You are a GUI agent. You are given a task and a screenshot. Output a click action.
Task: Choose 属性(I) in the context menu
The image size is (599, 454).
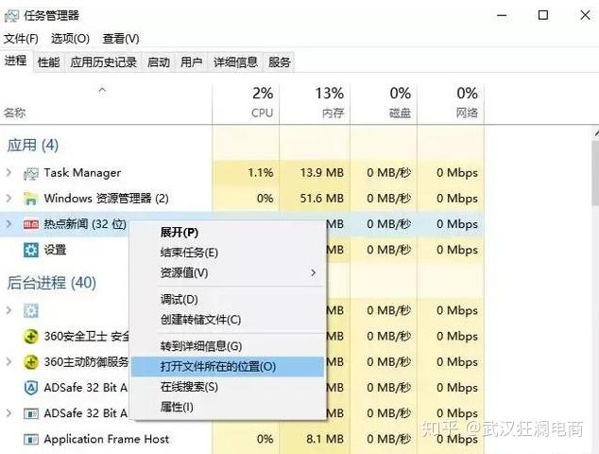[228, 408]
